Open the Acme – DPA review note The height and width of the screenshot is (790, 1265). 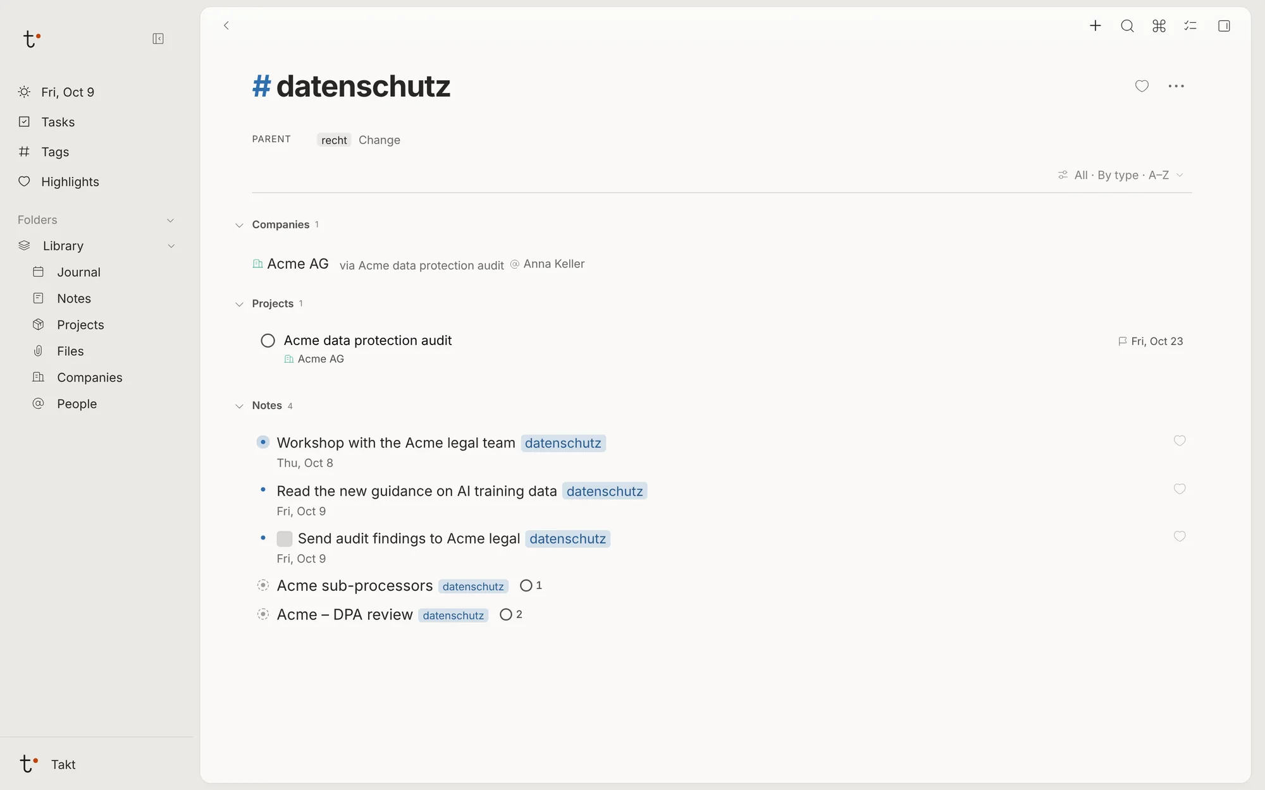(345, 615)
